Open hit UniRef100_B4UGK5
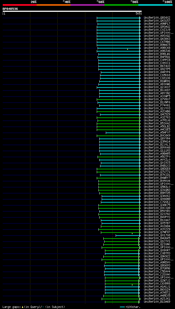Image resolution: width=175 pixels, height=309 pixels. (x=157, y=238)
